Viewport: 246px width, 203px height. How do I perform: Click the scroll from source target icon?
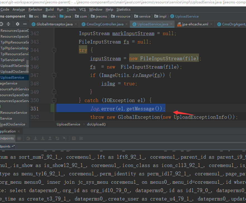(x=1, y=24)
